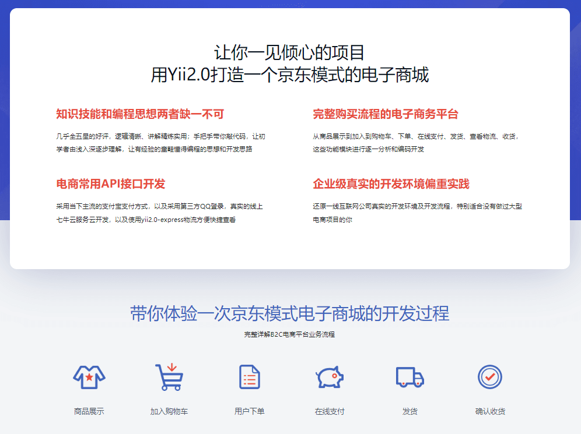Click the user order document icon
Image resolution: width=581 pixels, height=434 pixels.
point(250,377)
